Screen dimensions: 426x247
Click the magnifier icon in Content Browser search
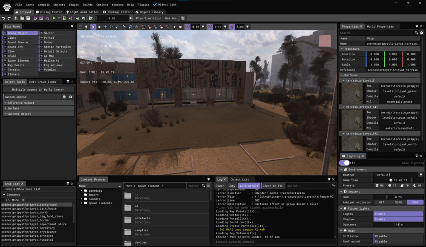coord(203,186)
